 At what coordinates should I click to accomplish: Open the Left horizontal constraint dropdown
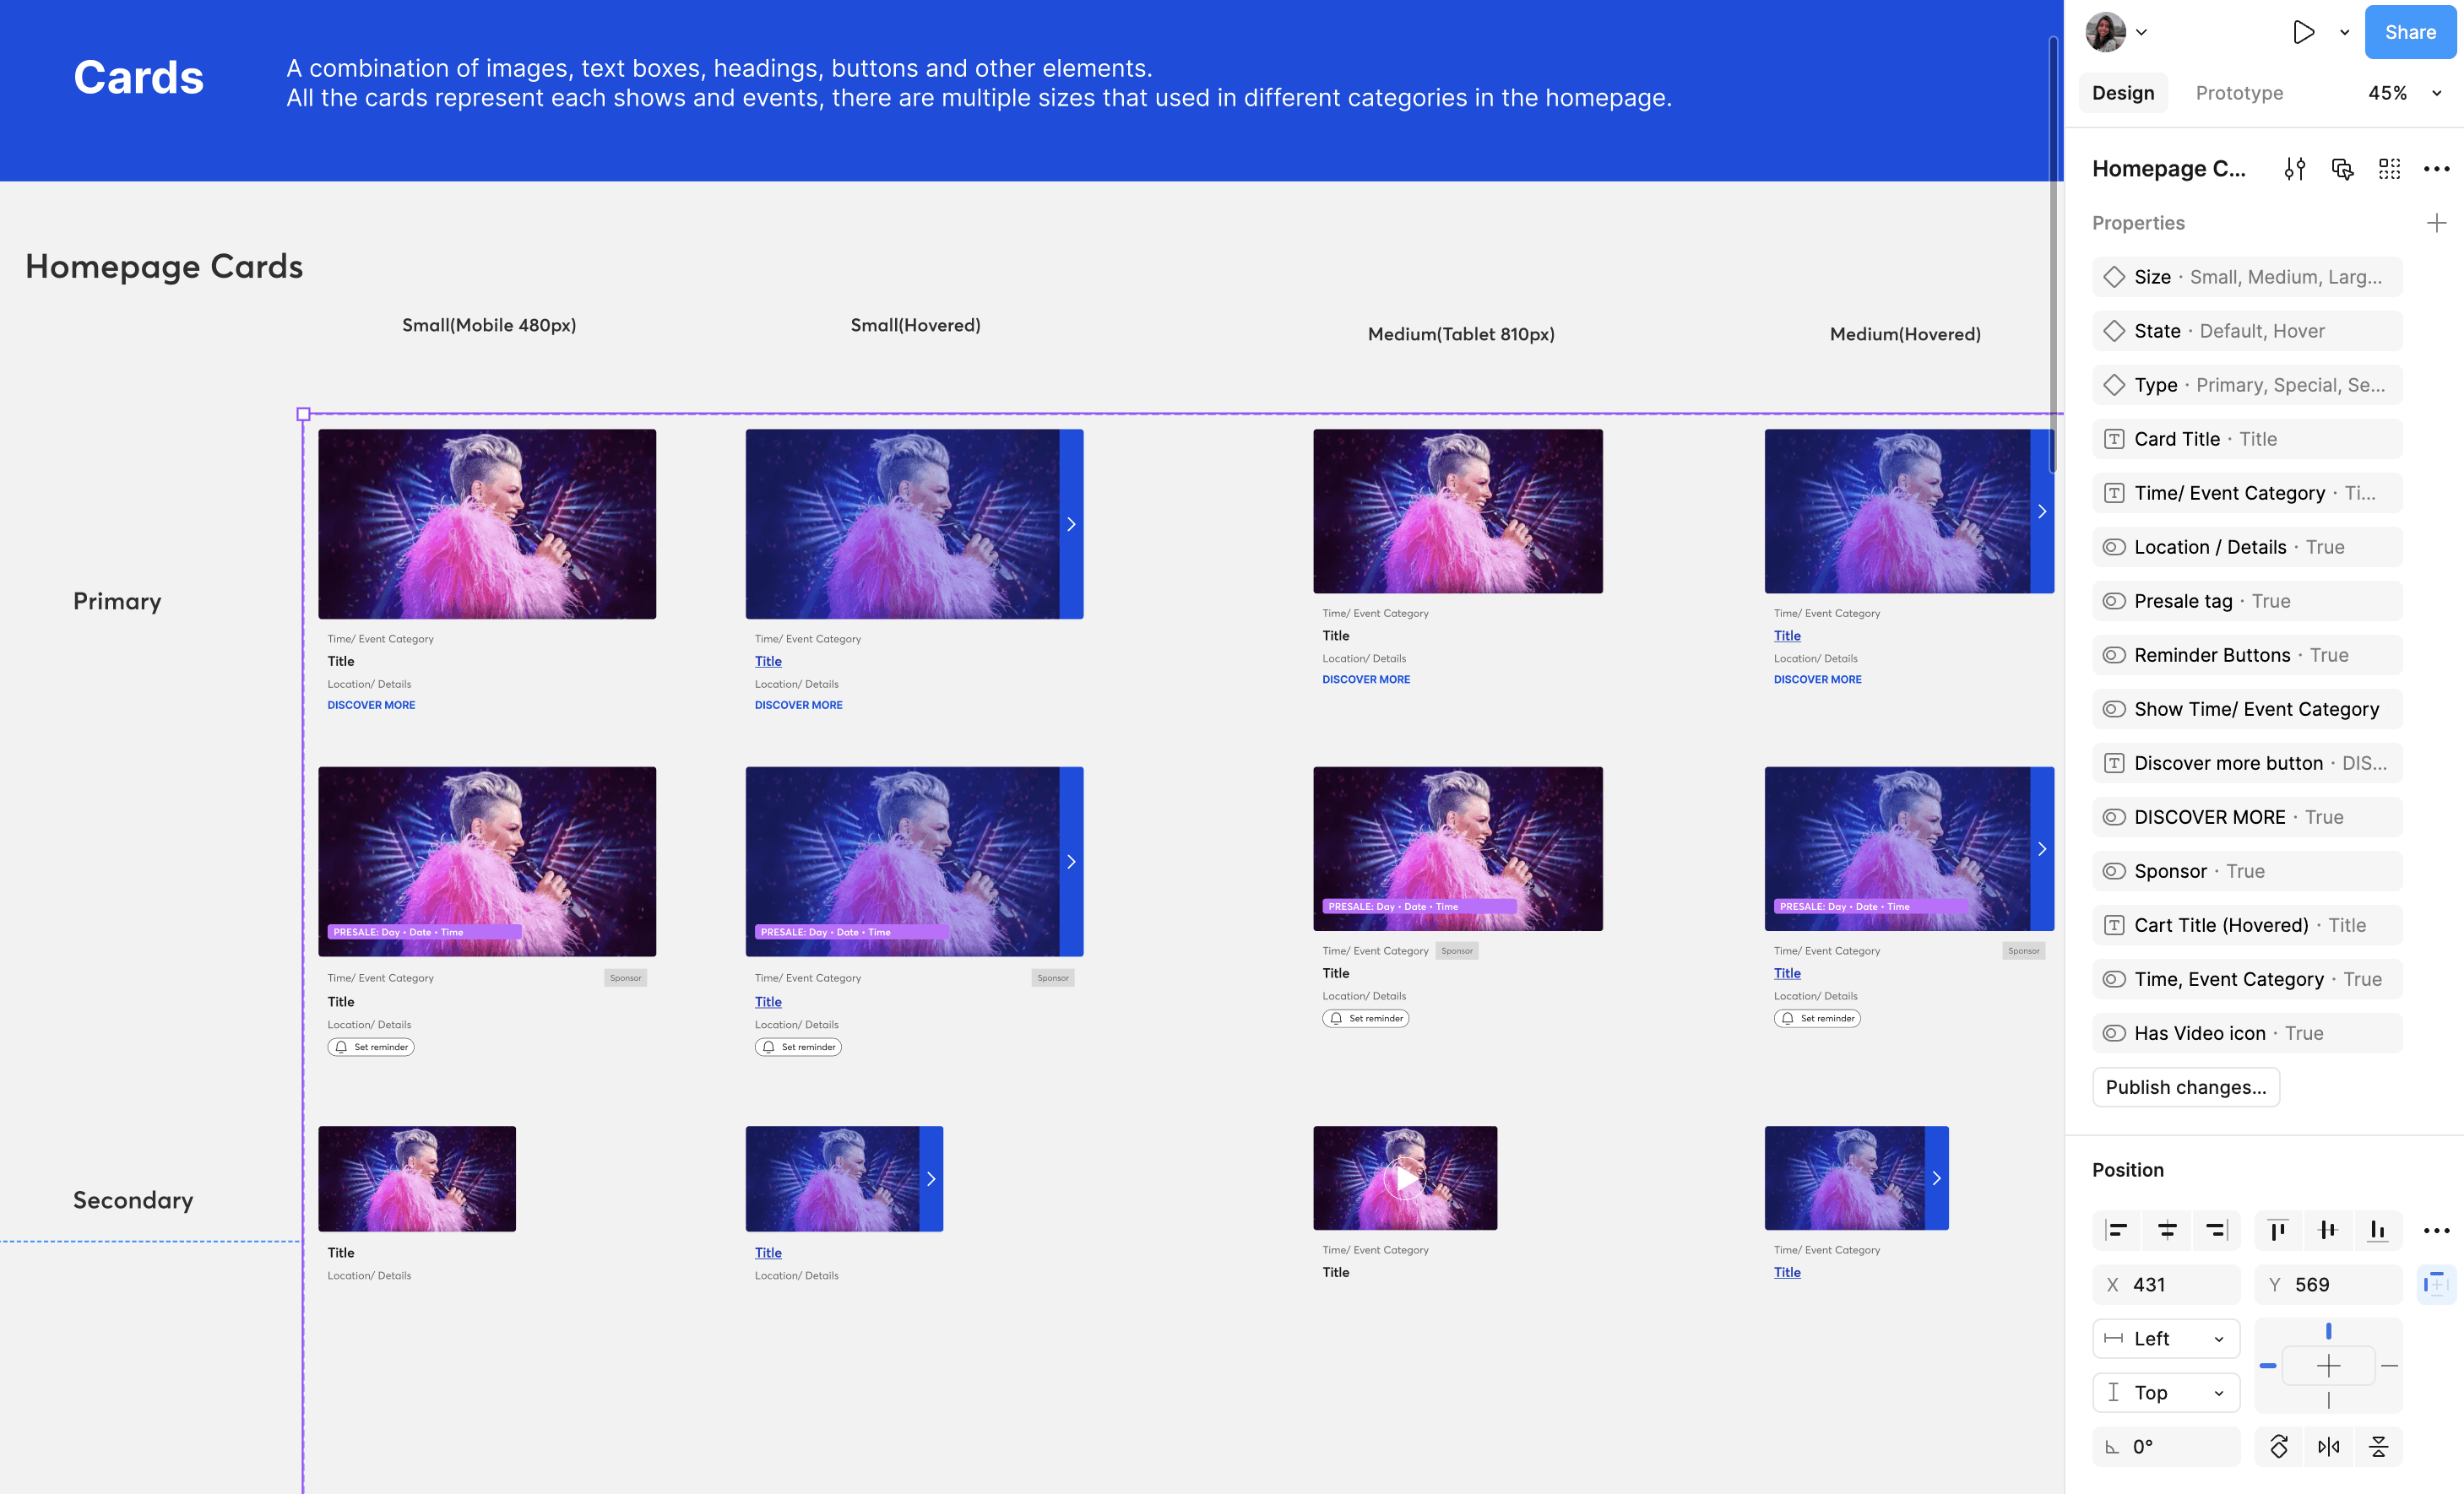click(2165, 1338)
